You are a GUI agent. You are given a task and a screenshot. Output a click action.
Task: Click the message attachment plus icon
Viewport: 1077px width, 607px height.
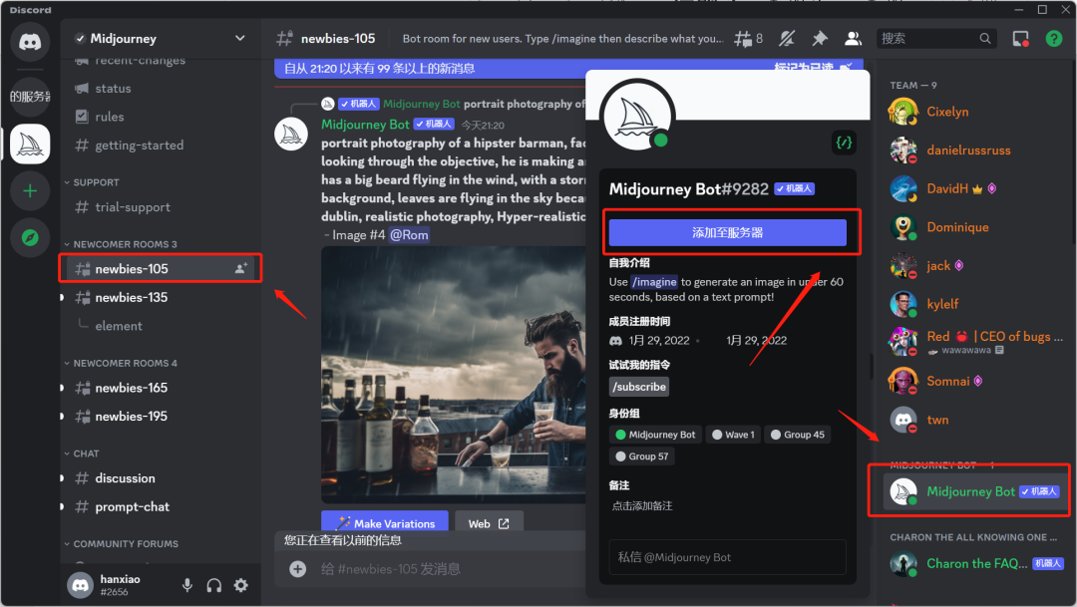coord(297,568)
